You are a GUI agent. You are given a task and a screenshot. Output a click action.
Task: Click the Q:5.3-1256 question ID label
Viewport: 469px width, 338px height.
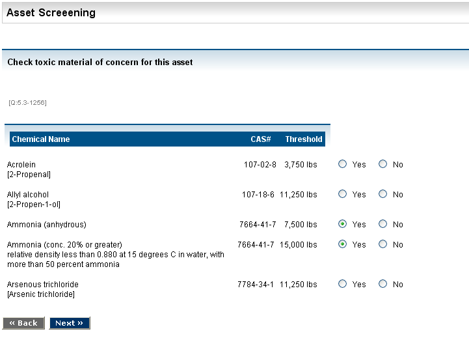(27, 103)
